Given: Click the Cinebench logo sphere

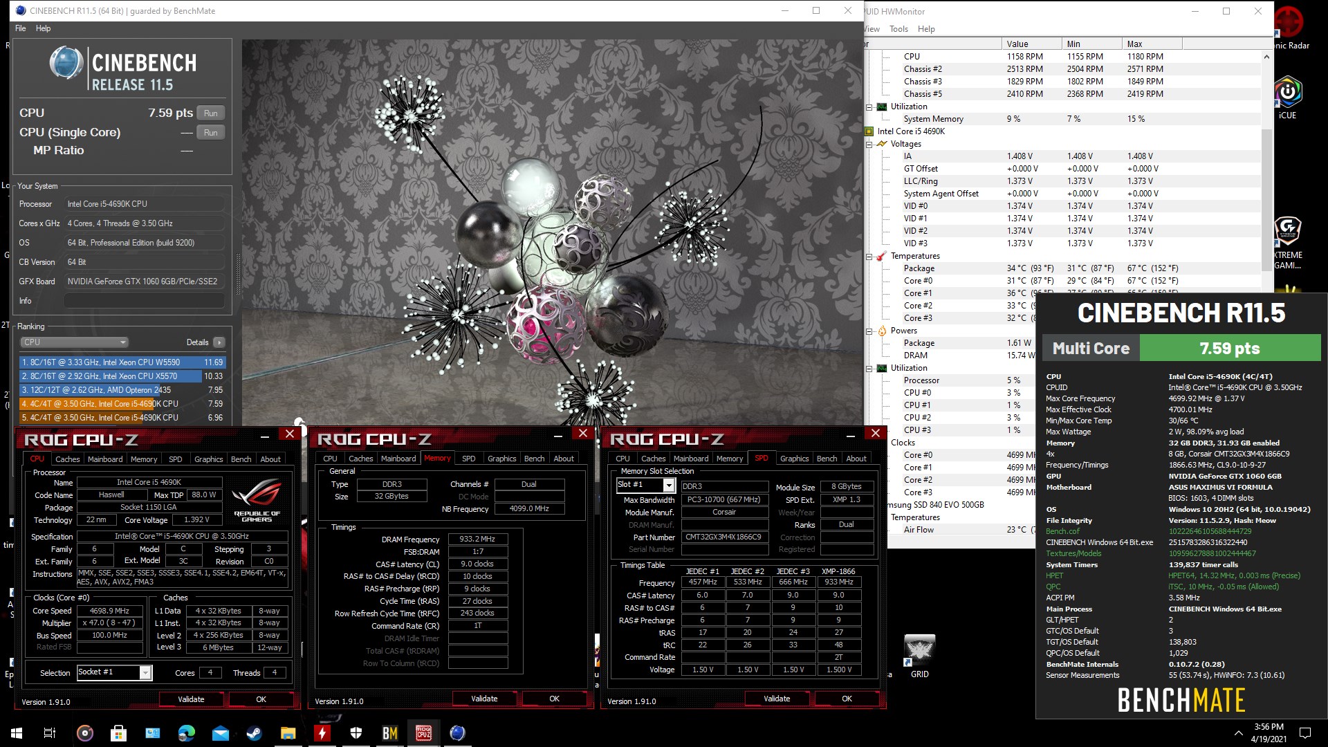Looking at the screenshot, I should click(x=66, y=64).
